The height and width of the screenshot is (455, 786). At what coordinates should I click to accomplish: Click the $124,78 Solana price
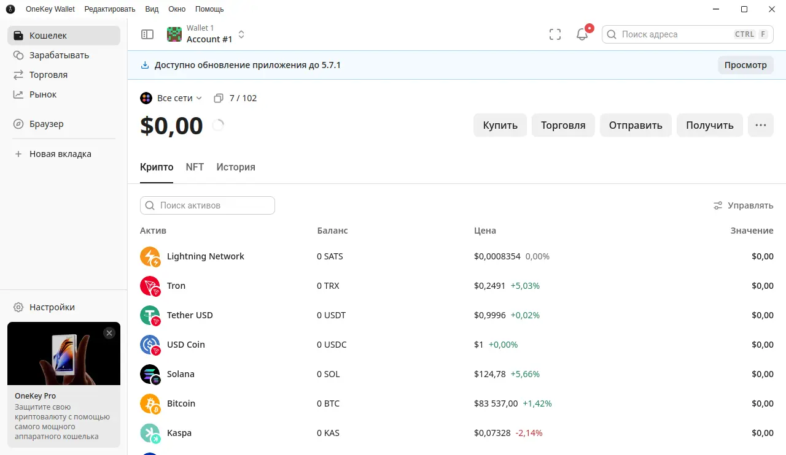click(x=490, y=374)
